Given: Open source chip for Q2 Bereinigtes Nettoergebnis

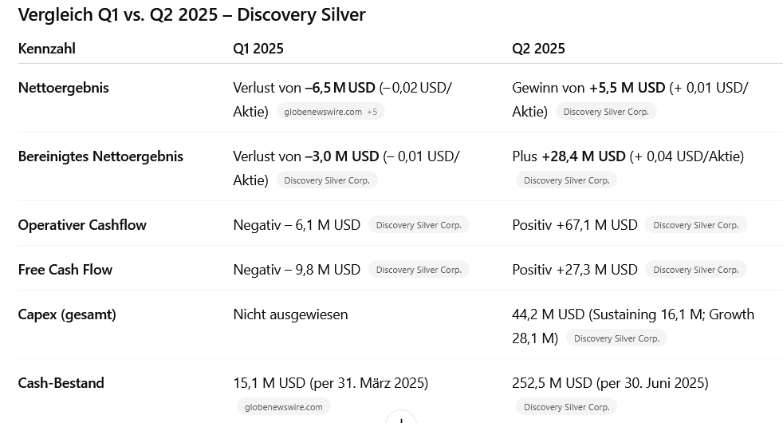Looking at the screenshot, I should click(x=566, y=180).
